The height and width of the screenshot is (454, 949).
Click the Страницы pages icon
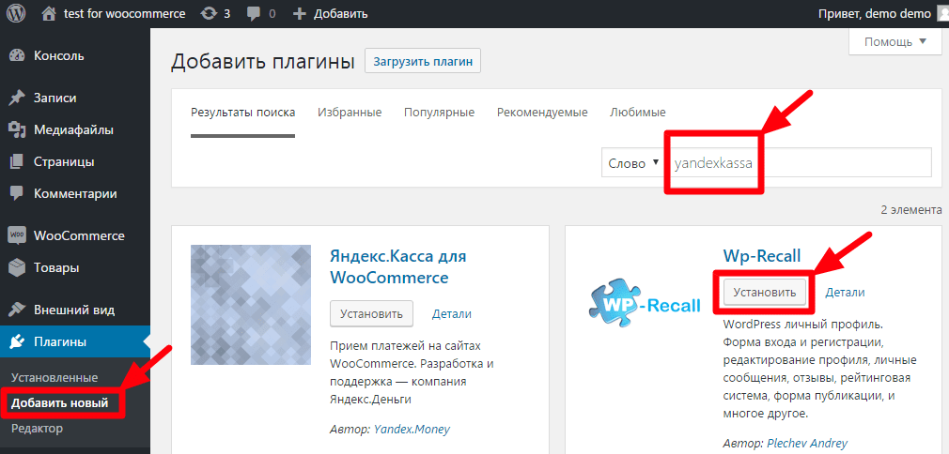point(17,162)
